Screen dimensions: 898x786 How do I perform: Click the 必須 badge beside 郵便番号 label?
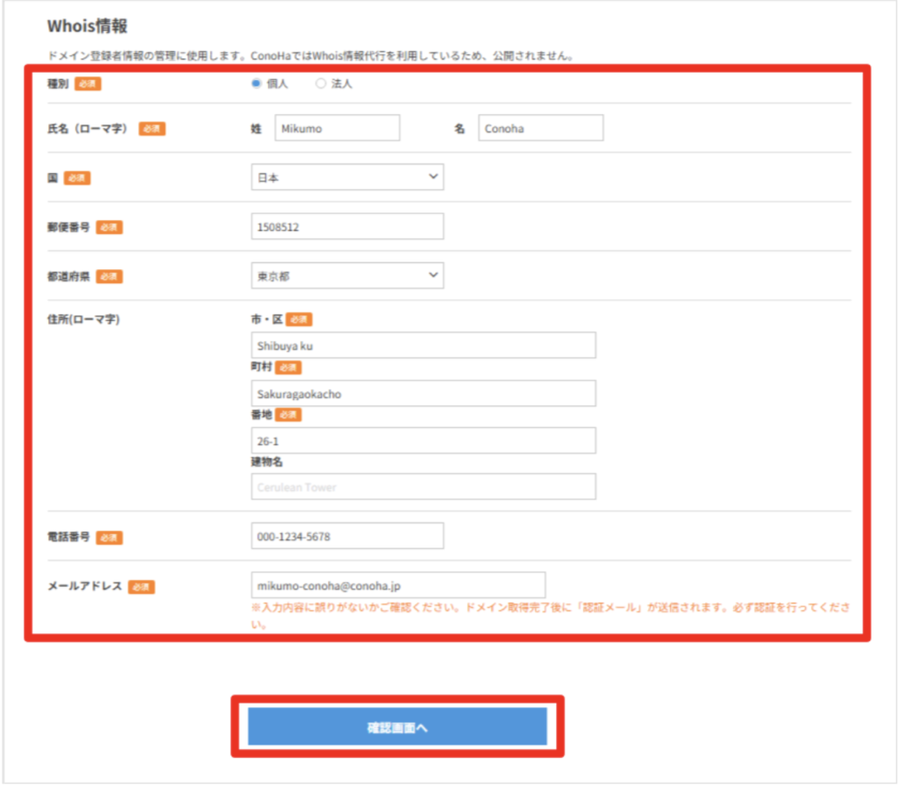[109, 227]
